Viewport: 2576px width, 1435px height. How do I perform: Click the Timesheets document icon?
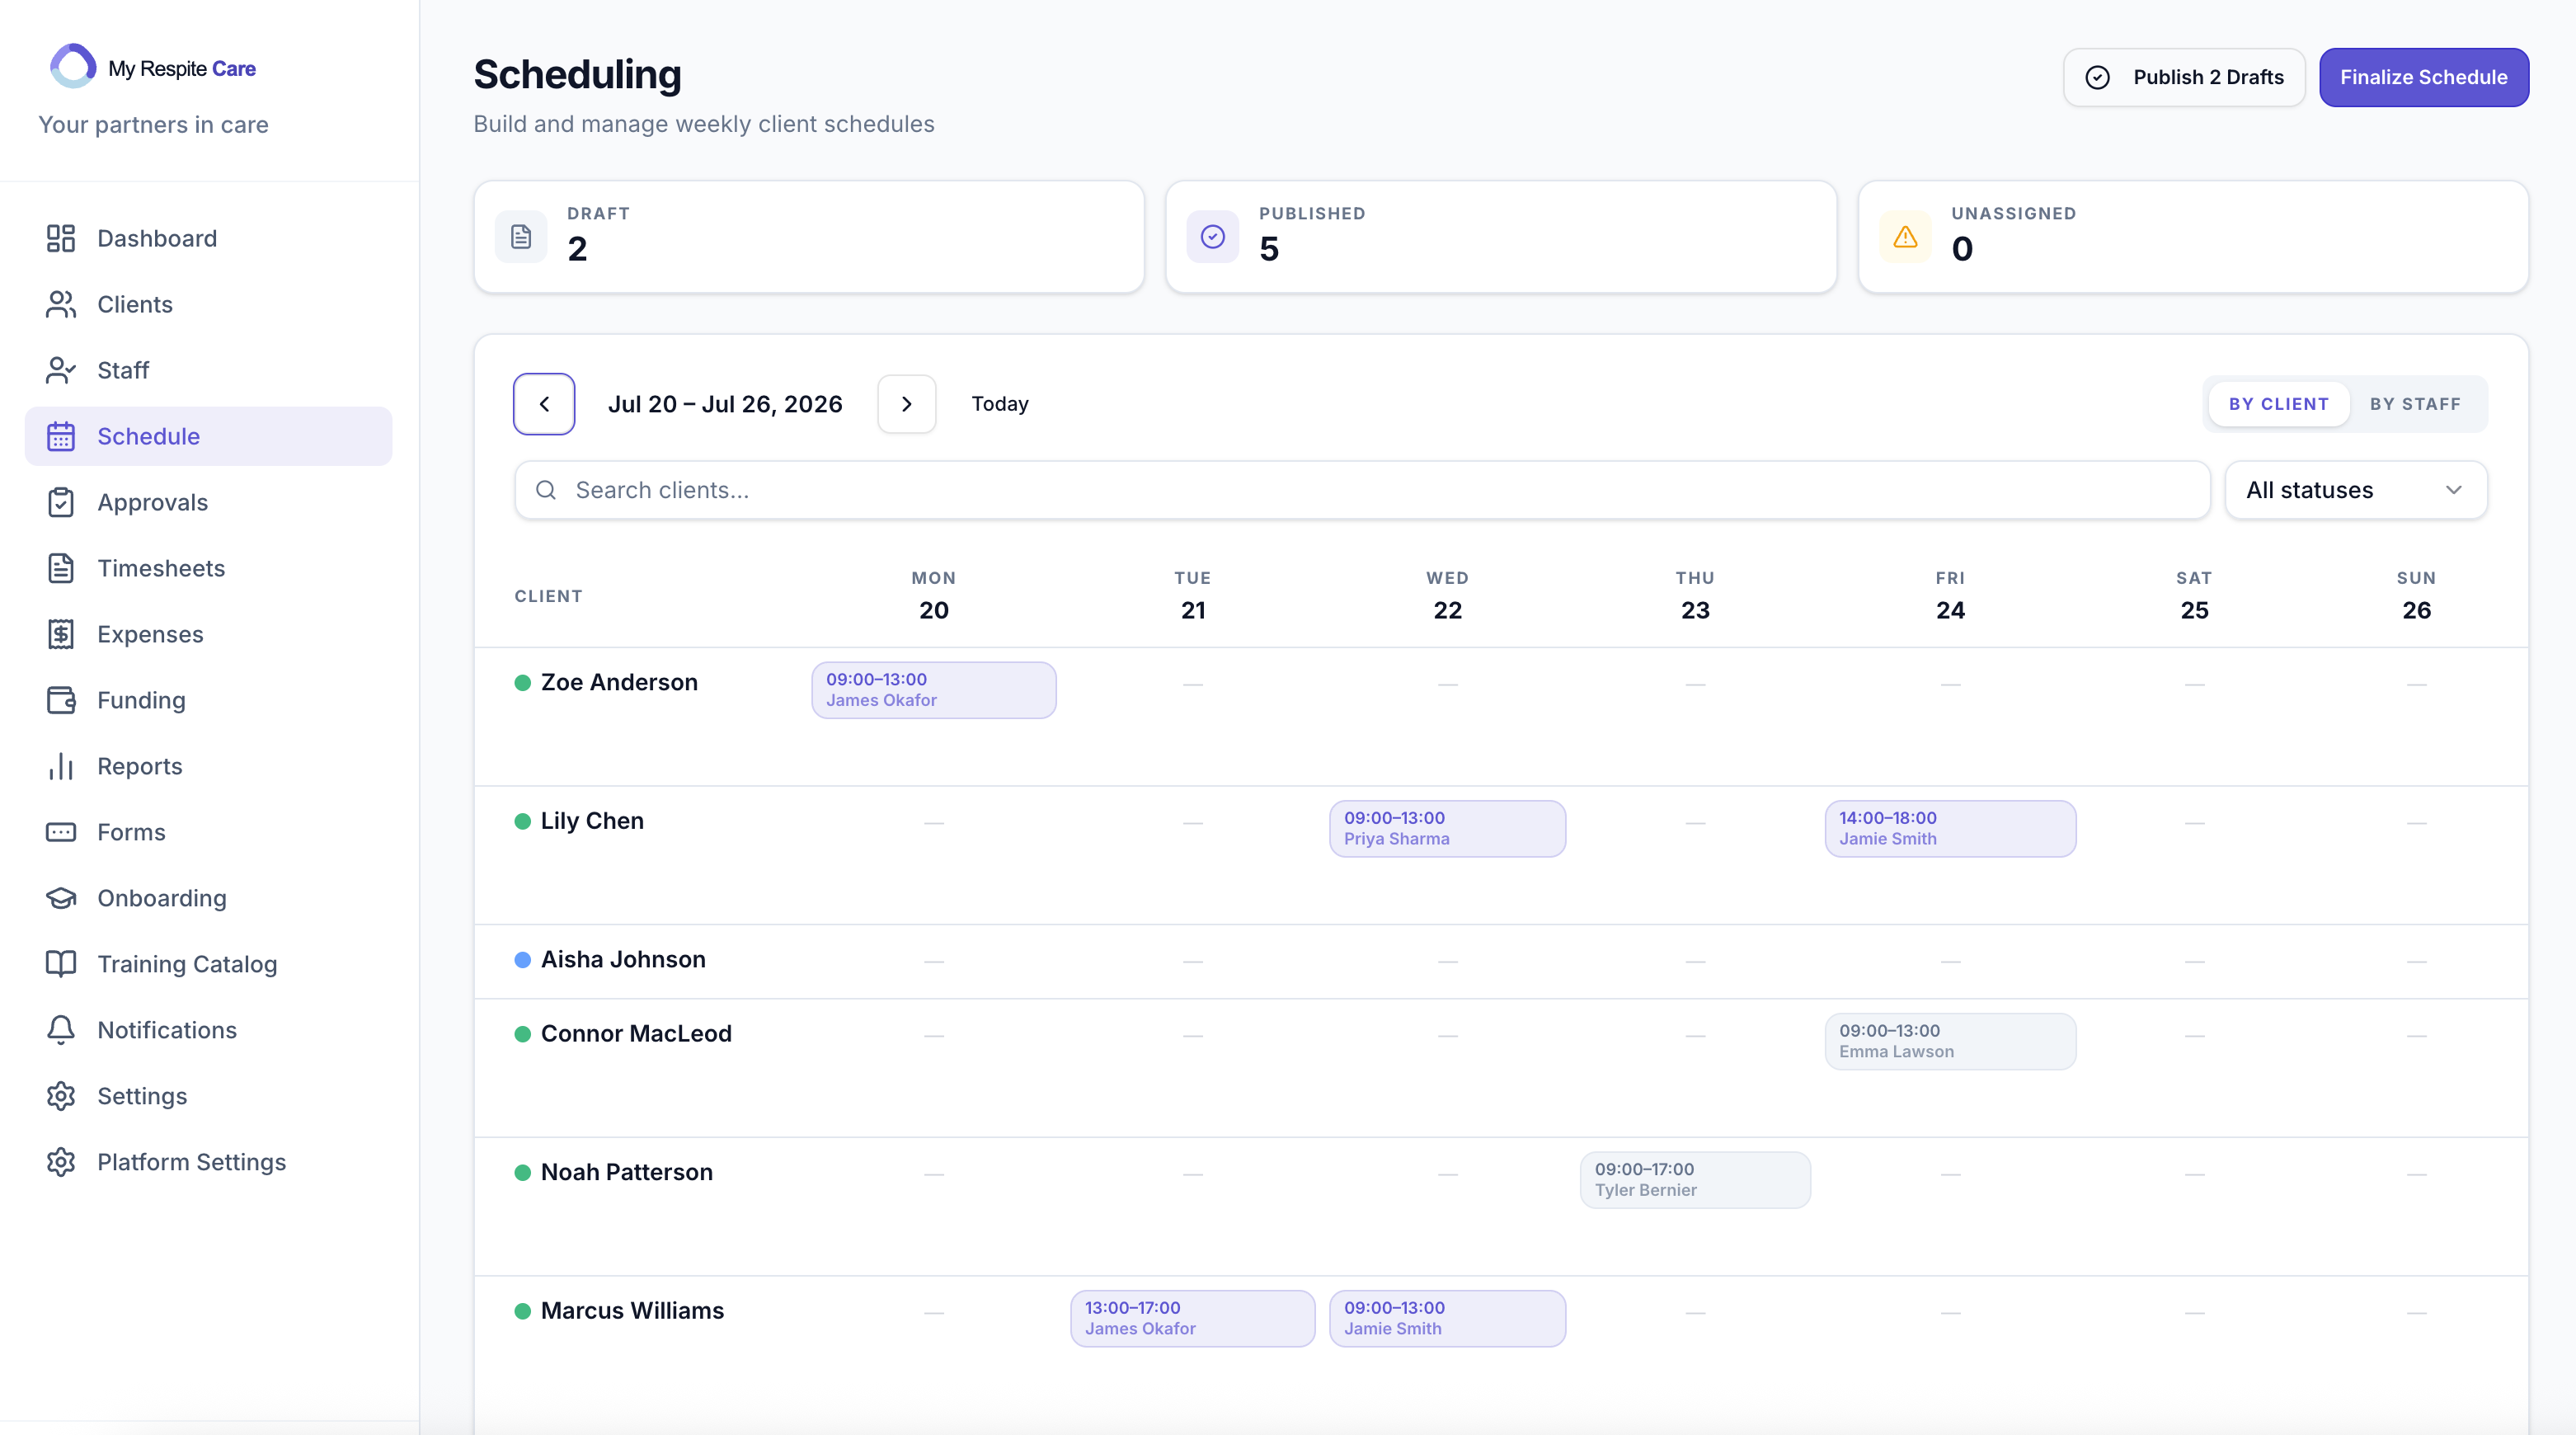click(61, 568)
